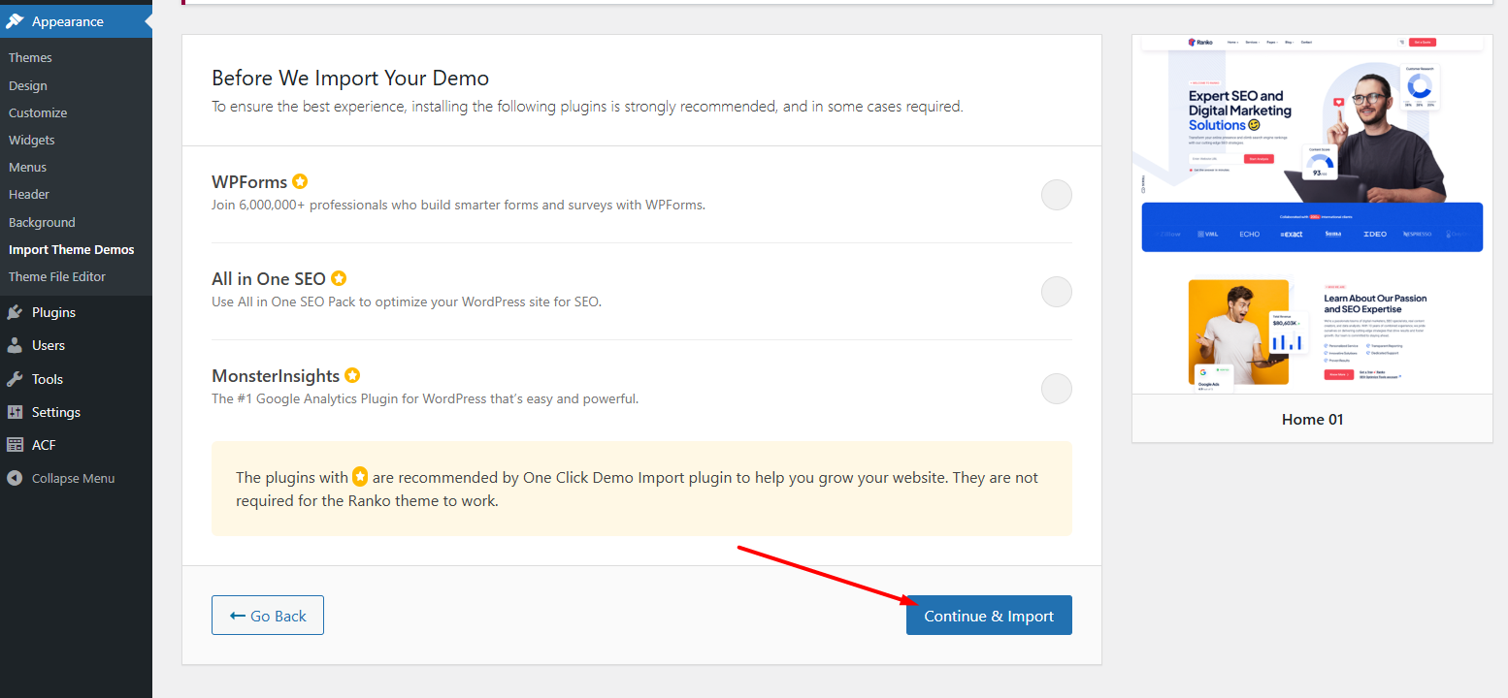Click the Go Back button
Screen dimensions: 1508x698
pos(268,616)
